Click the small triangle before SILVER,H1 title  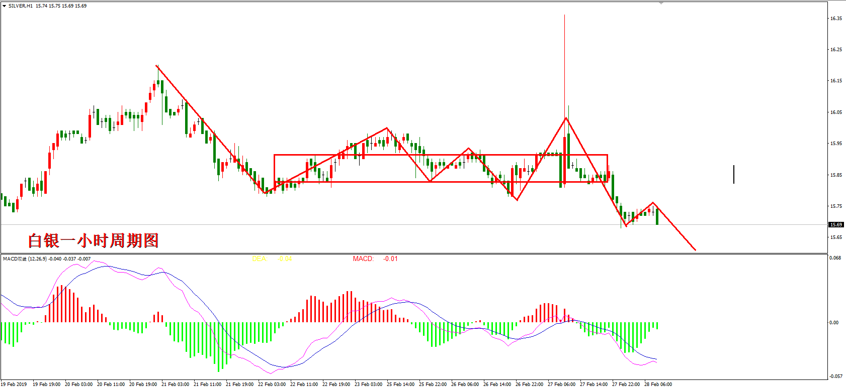coord(5,6)
